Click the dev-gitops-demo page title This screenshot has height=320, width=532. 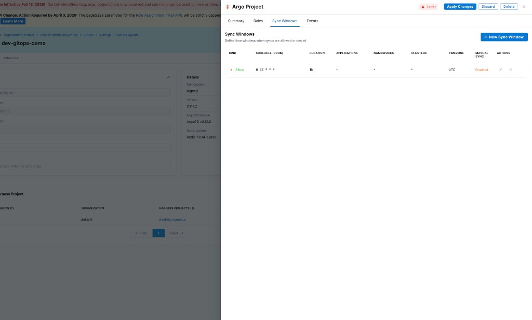[x=23, y=44]
